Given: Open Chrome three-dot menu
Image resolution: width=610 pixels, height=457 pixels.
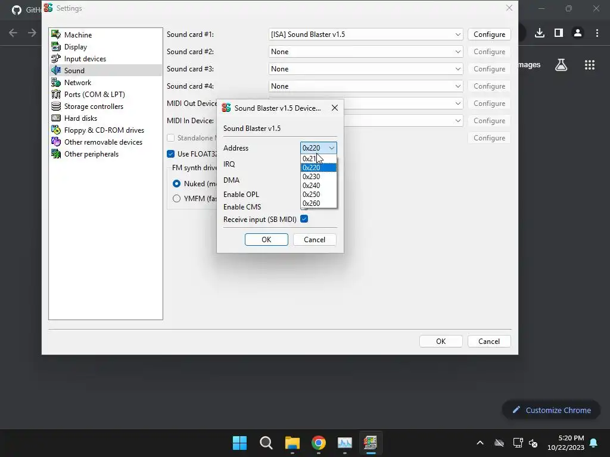Looking at the screenshot, I should pyautogui.click(x=597, y=33).
